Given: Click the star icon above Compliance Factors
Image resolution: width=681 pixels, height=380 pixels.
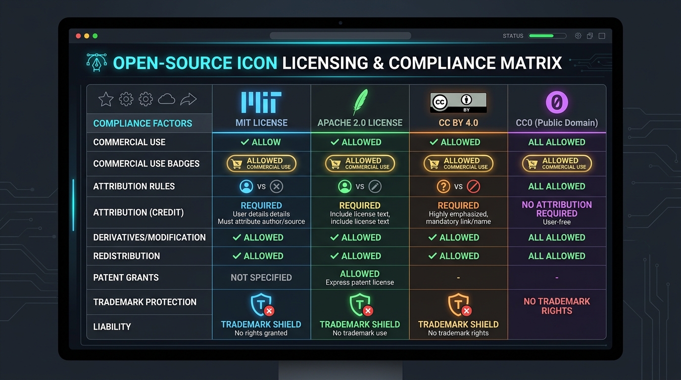Looking at the screenshot, I should [x=106, y=99].
